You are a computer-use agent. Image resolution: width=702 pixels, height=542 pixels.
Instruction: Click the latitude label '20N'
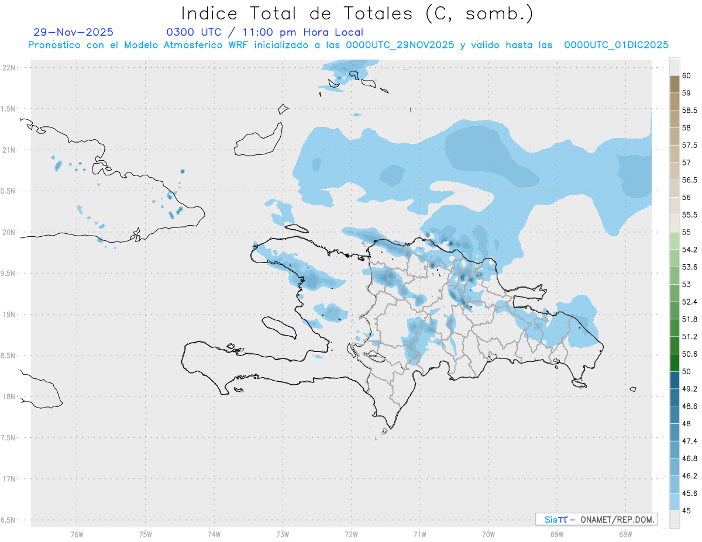click(x=10, y=232)
